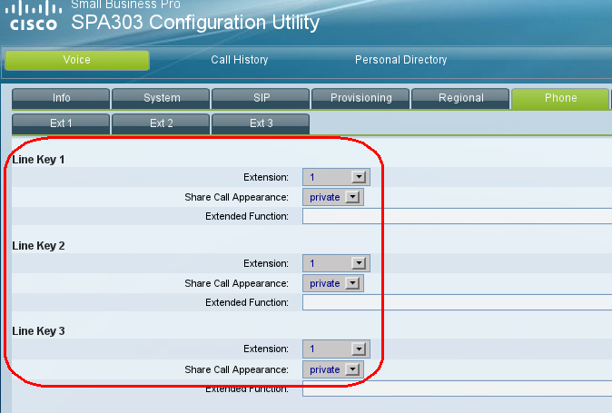Open the SIP tab
Image resolution: width=612 pixels, height=413 pixels.
tap(261, 98)
